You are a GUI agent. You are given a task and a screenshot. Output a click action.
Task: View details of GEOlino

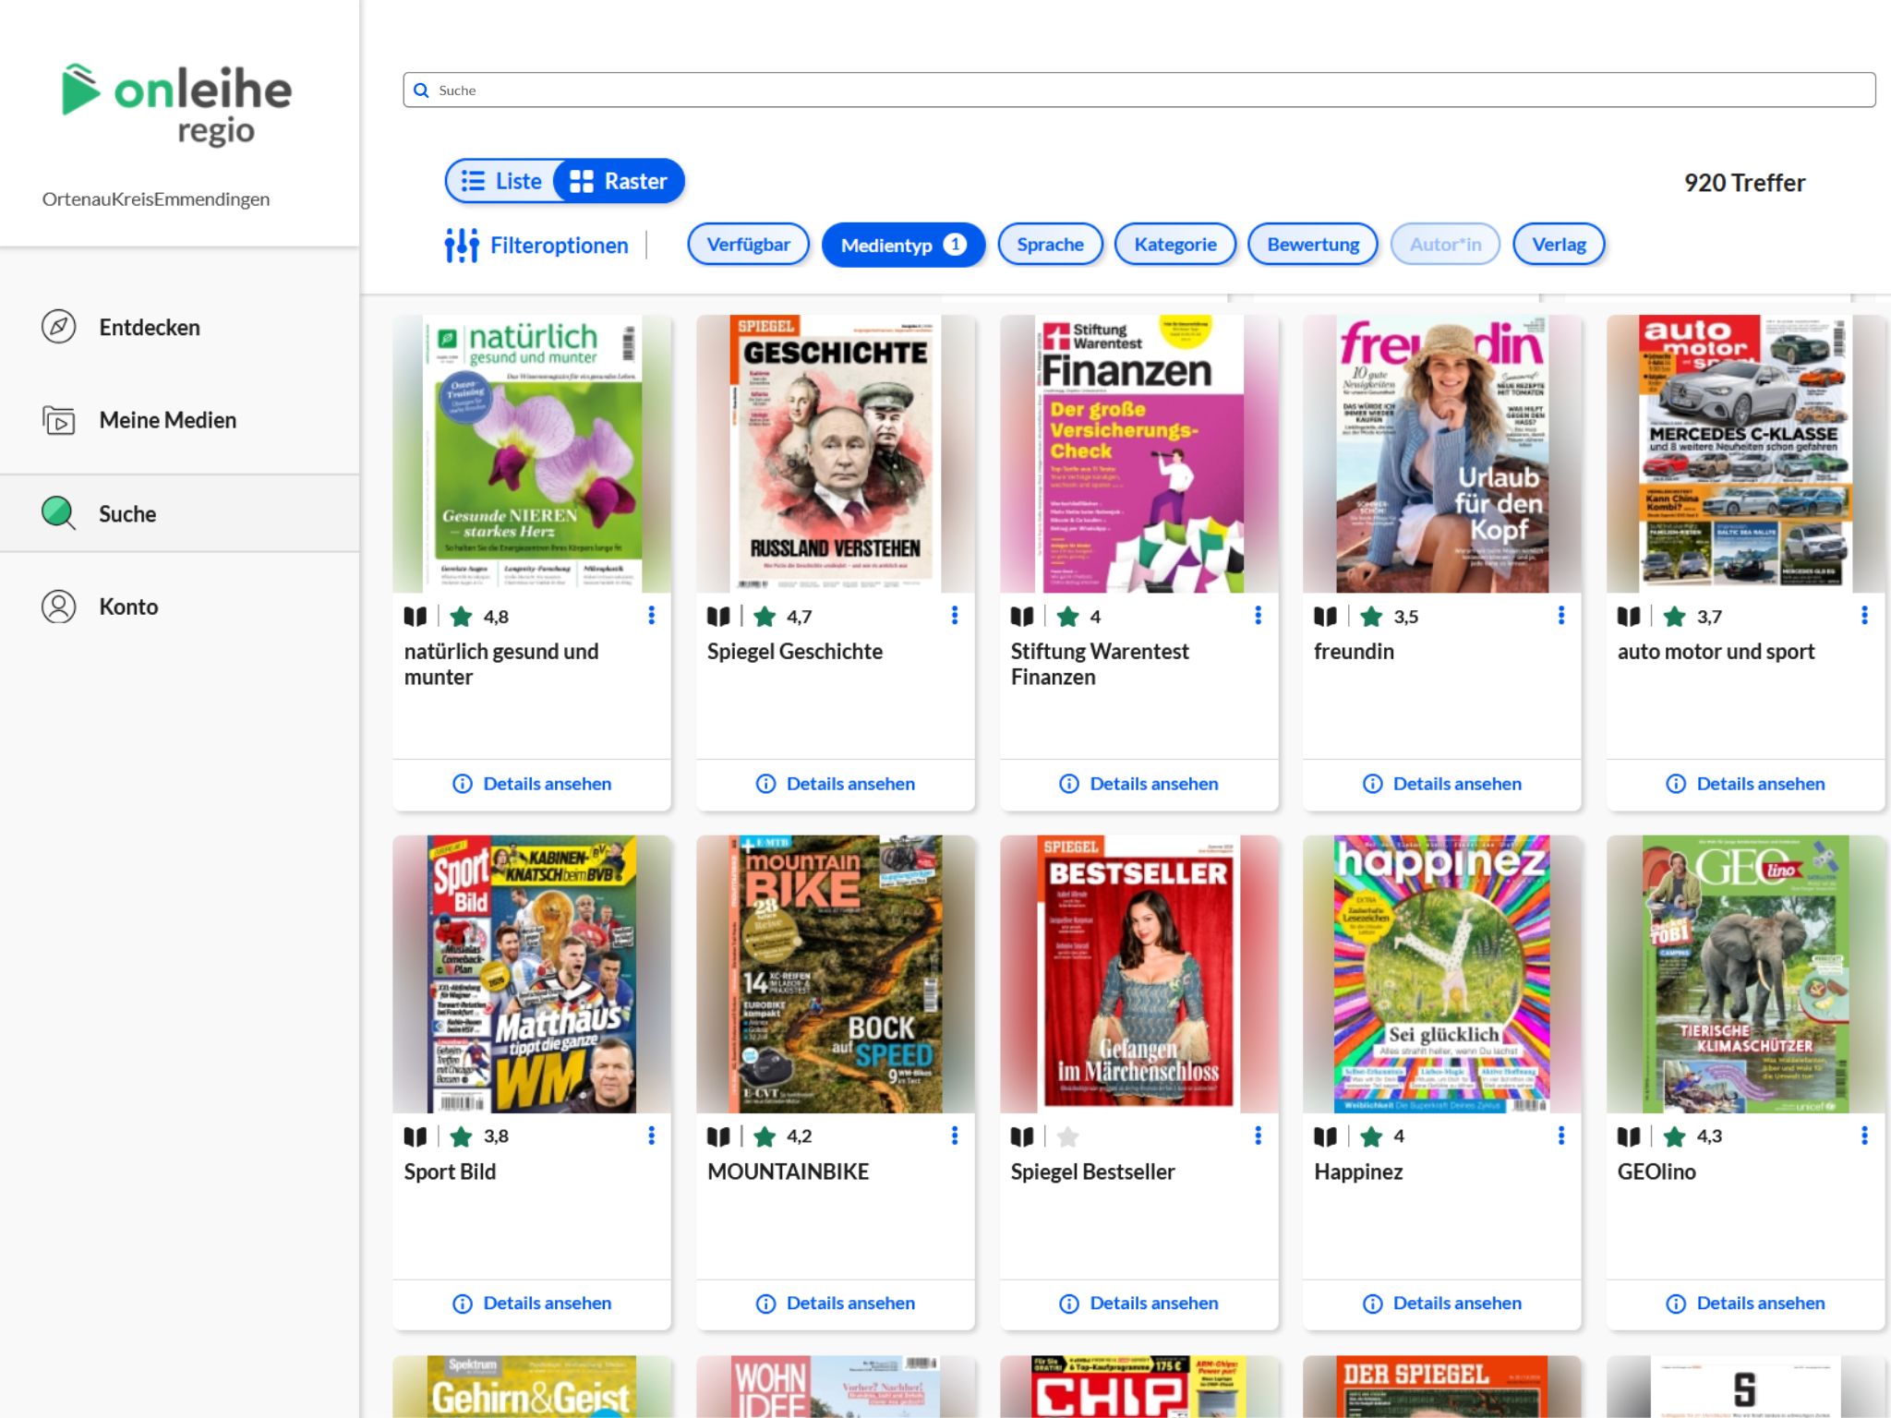(1745, 1304)
